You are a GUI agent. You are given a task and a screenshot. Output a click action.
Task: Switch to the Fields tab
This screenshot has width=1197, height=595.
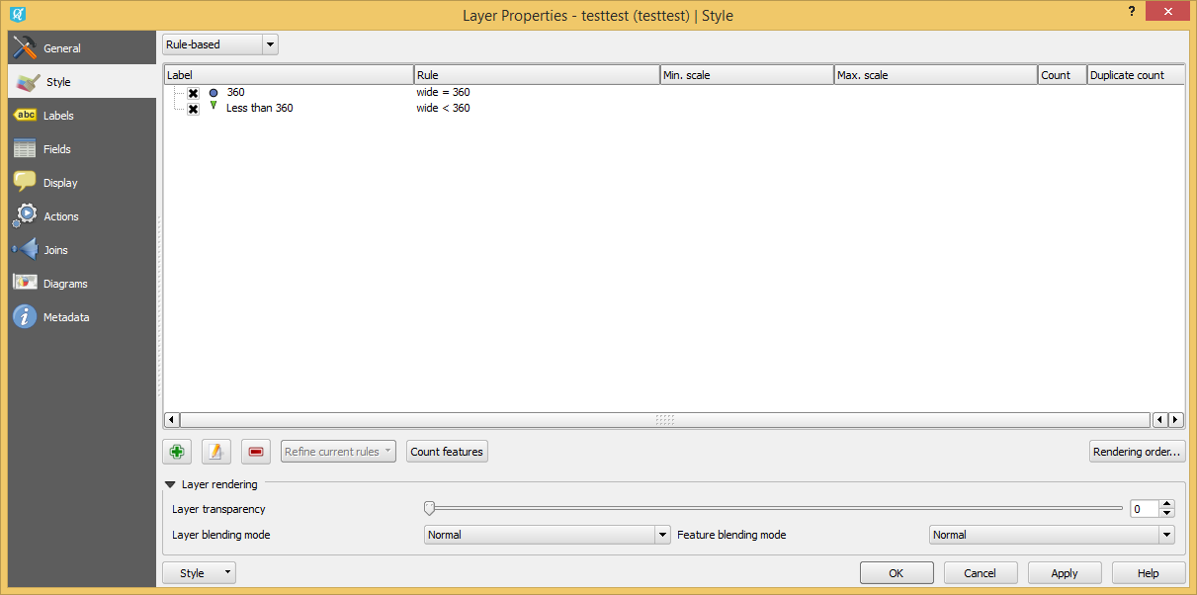82,149
